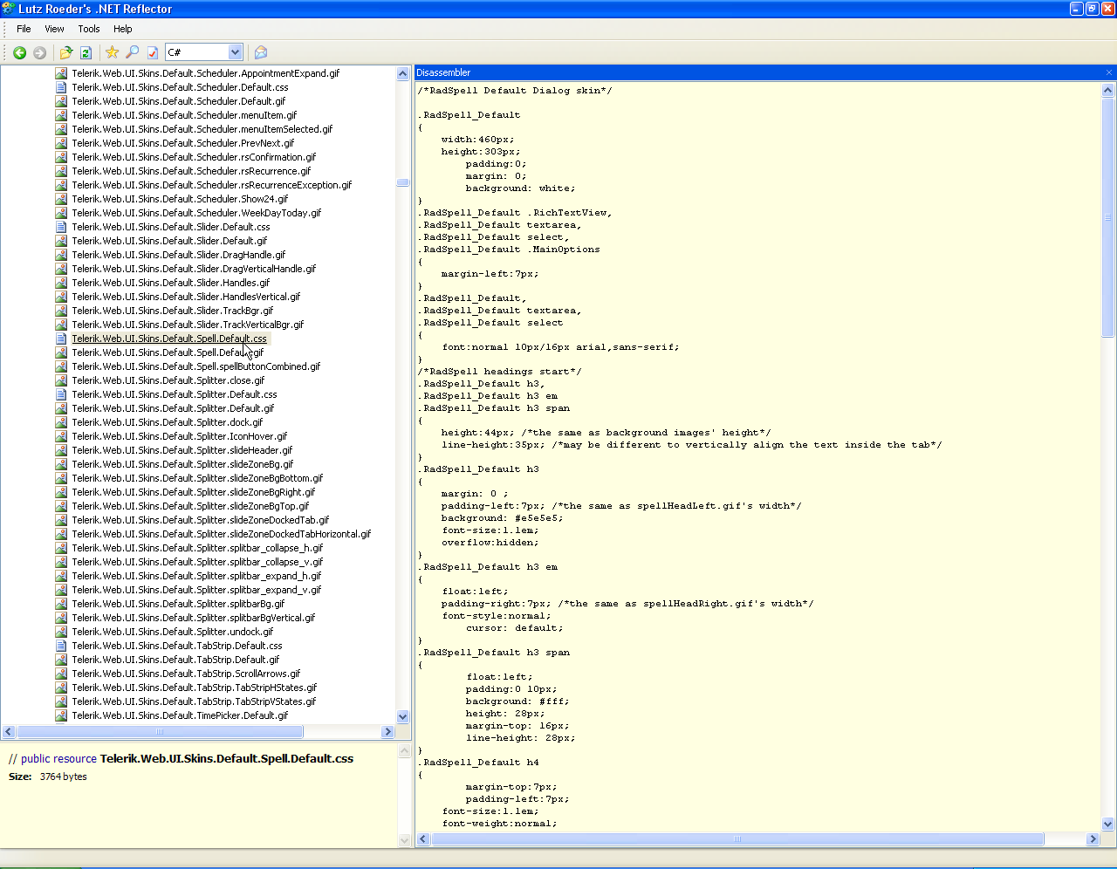
Task: Open the Help menu
Action: click(x=123, y=29)
